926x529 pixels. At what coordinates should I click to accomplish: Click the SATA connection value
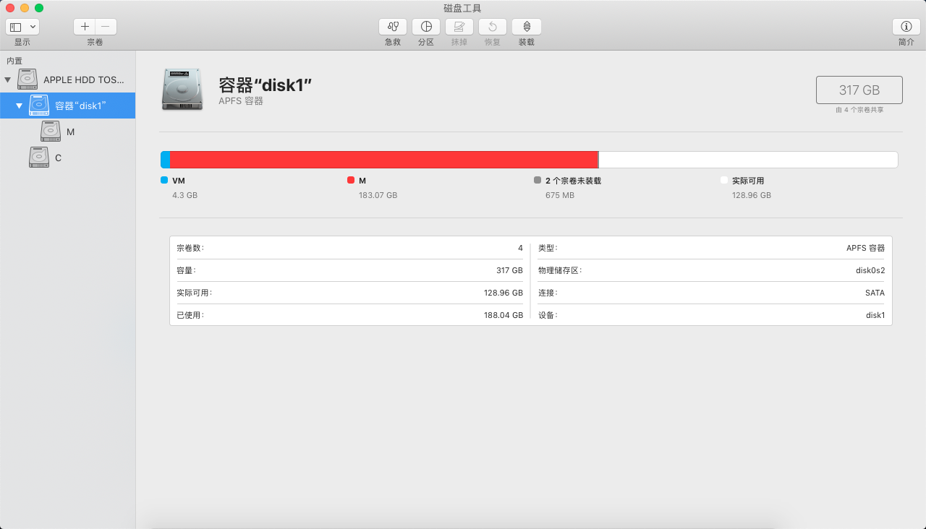pyautogui.click(x=874, y=293)
